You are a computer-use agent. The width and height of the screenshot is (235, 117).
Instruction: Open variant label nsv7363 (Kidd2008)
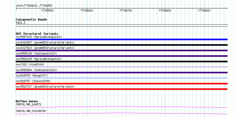(x=30, y=64)
